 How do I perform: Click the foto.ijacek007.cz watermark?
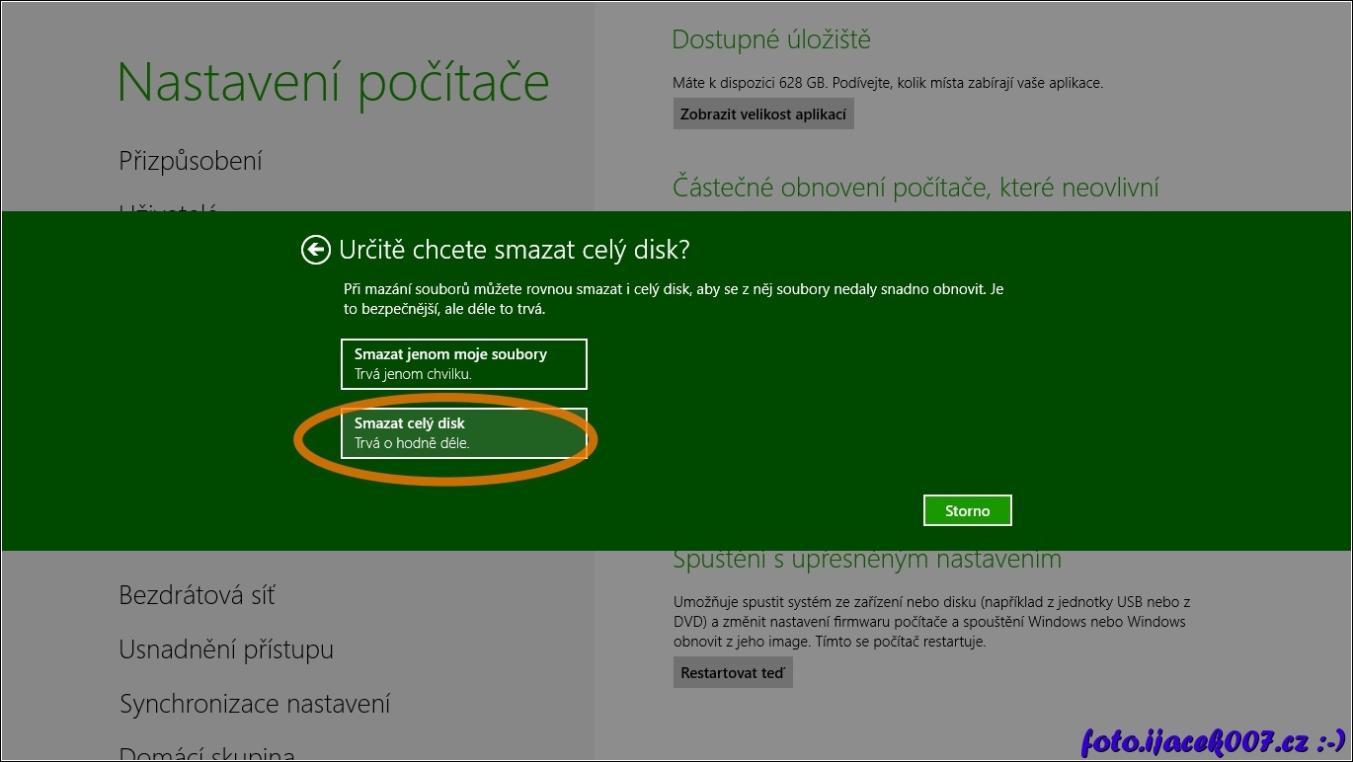(x=1213, y=740)
